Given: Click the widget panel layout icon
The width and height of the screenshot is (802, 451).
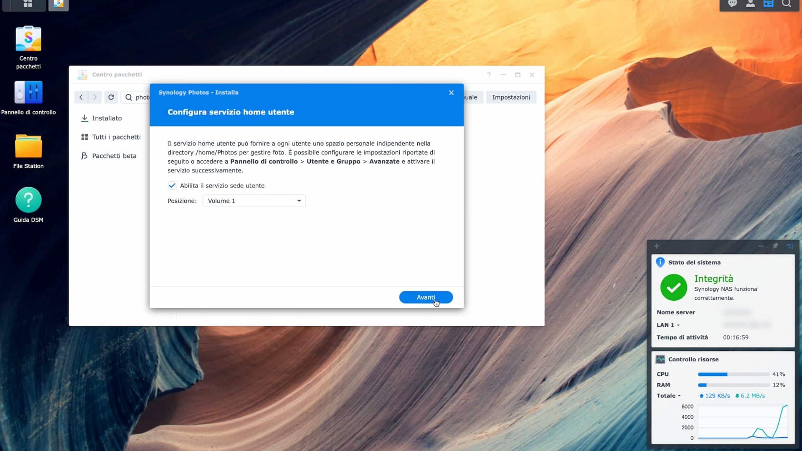Looking at the screenshot, I should pyautogui.click(x=789, y=246).
